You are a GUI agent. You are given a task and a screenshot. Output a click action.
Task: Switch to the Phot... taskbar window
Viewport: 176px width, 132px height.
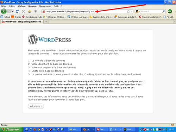click(129, 130)
